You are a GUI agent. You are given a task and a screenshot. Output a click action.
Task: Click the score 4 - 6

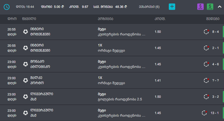pos(215,64)
